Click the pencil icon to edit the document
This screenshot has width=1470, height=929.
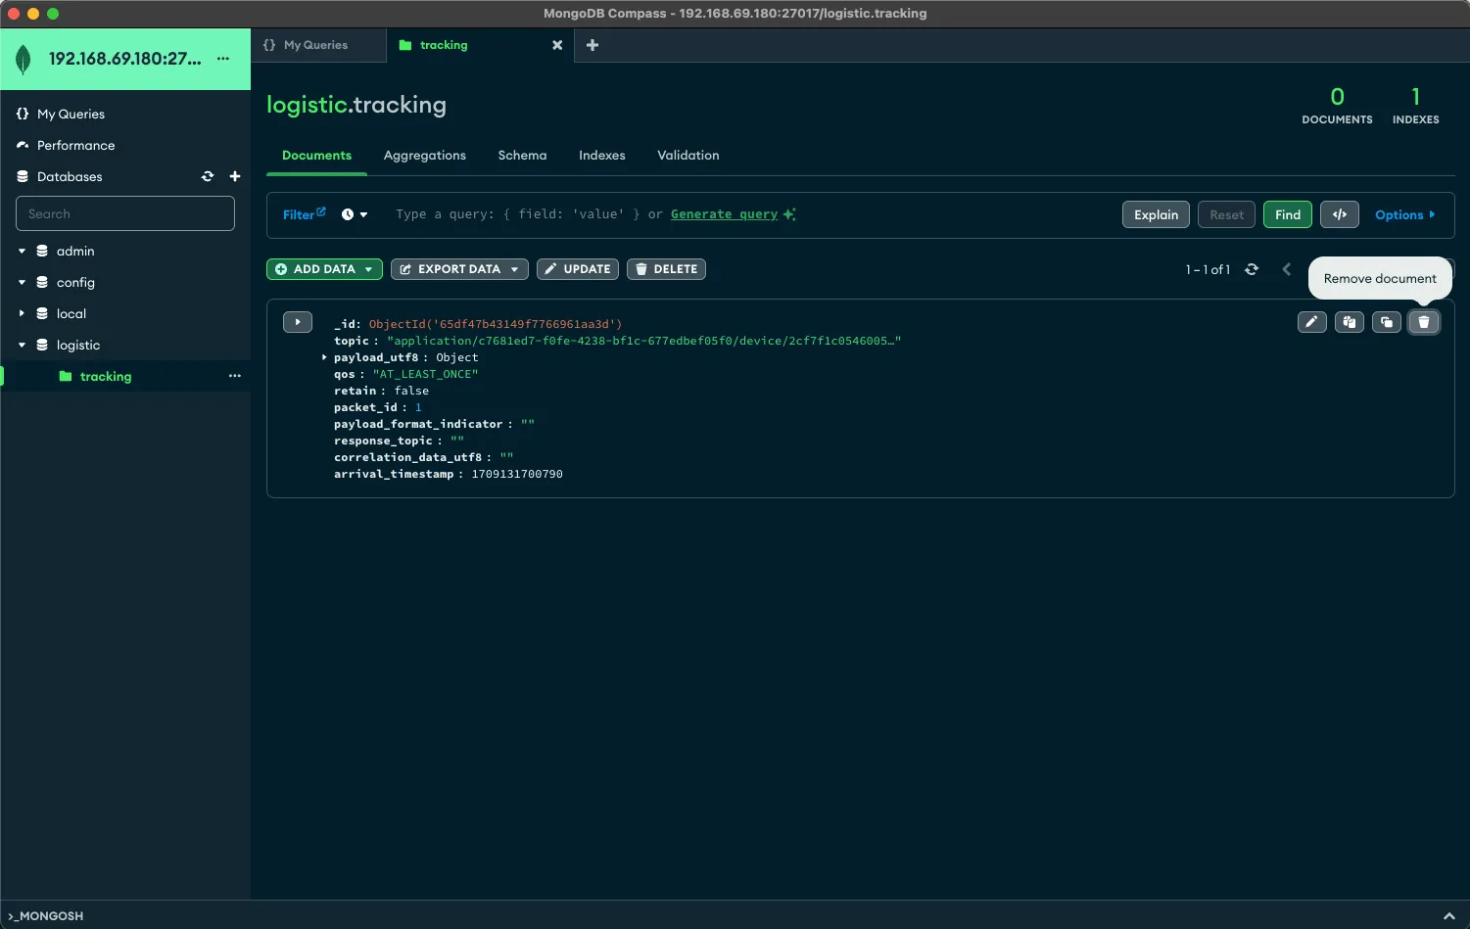click(1312, 322)
